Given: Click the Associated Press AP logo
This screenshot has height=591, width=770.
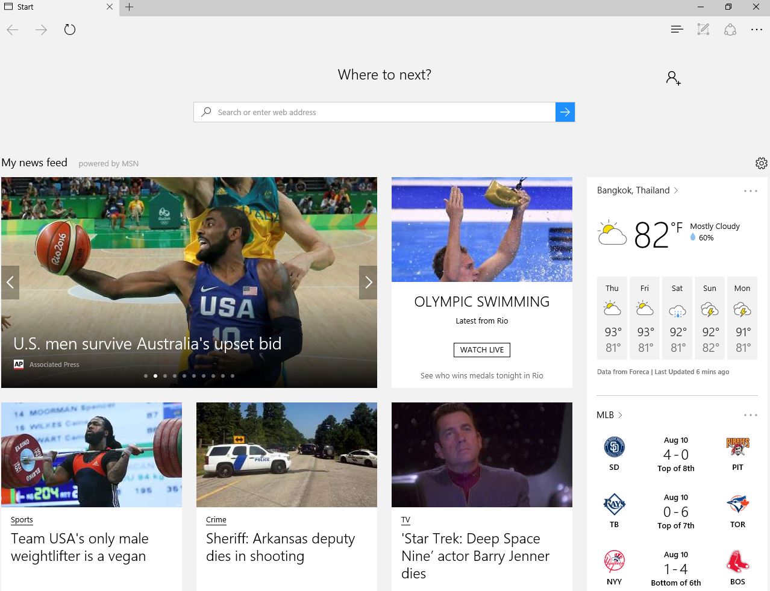Looking at the screenshot, I should 19,364.
